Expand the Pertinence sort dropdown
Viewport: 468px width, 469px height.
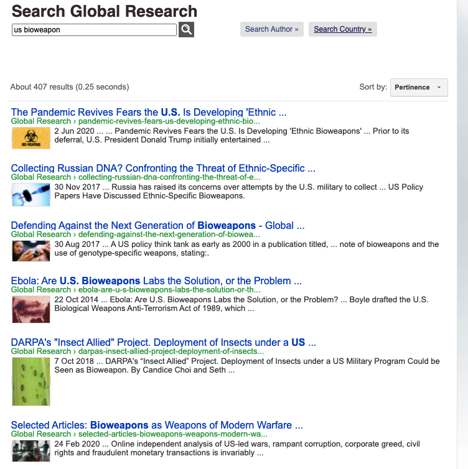419,87
